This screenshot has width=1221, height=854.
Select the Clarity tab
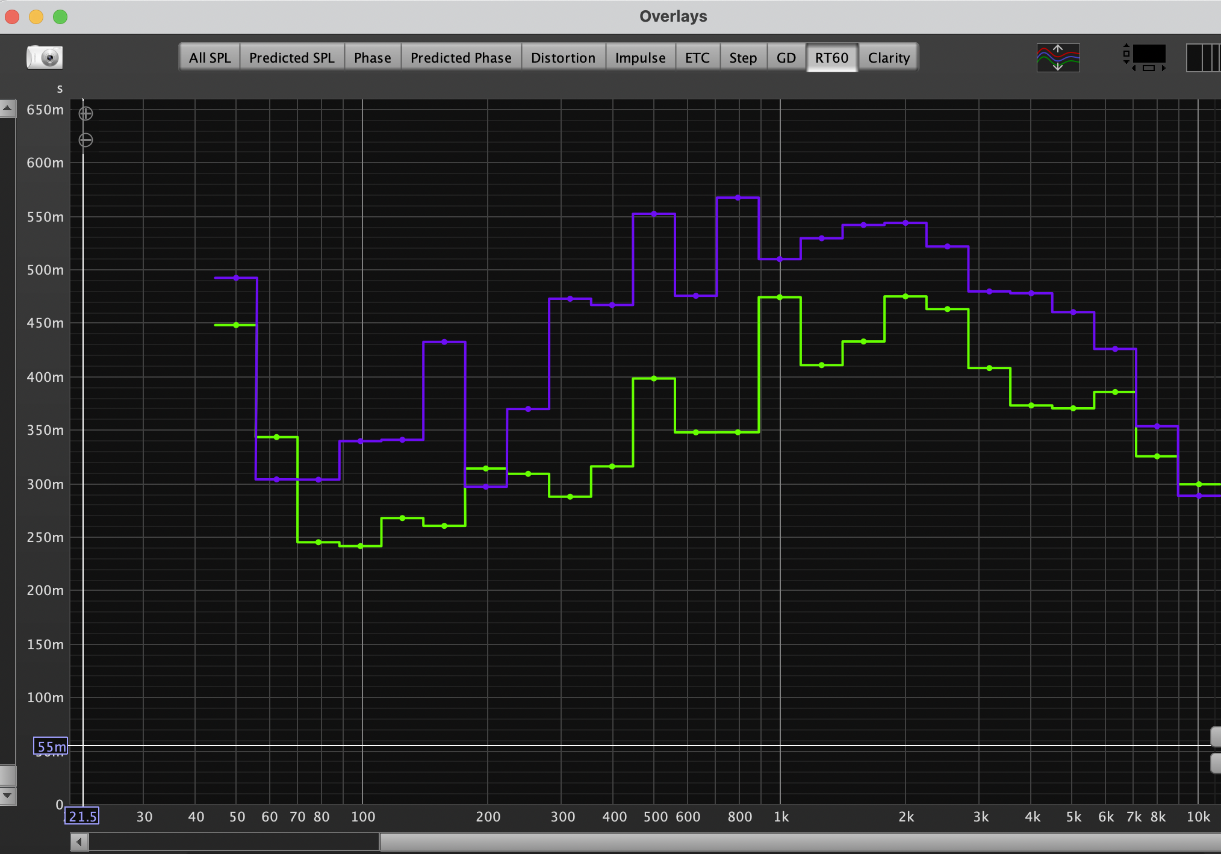pyautogui.click(x=889, y=58)
